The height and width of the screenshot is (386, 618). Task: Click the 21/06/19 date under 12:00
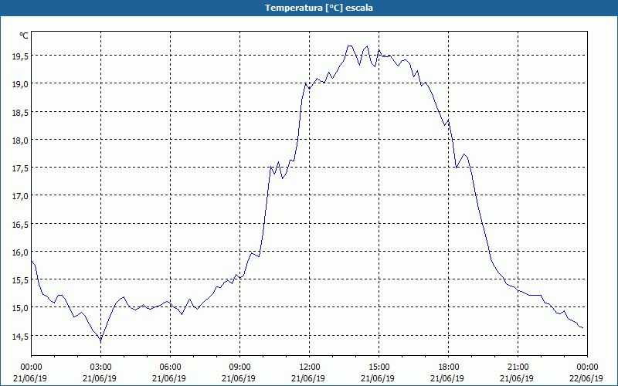(308, 378)
